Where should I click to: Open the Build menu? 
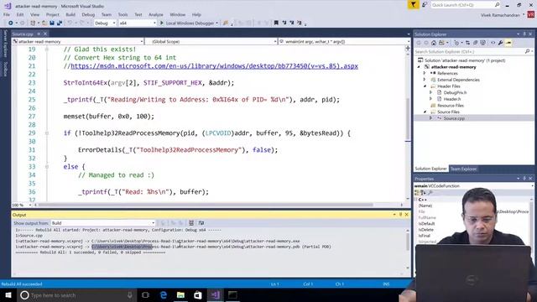[x=70, y=15]
